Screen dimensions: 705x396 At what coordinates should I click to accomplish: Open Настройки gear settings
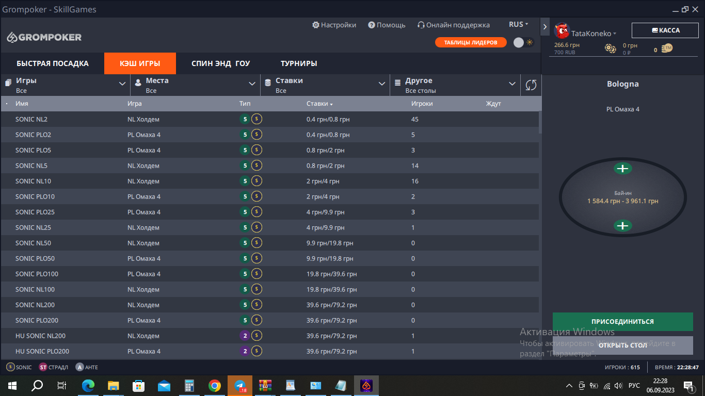pyautogui.click(x=334, y=25)
